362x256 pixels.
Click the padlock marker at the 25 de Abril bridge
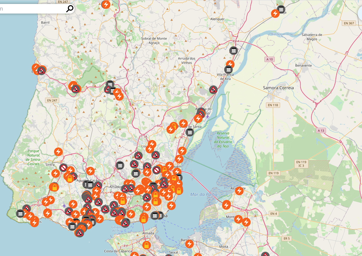point(143,219)
